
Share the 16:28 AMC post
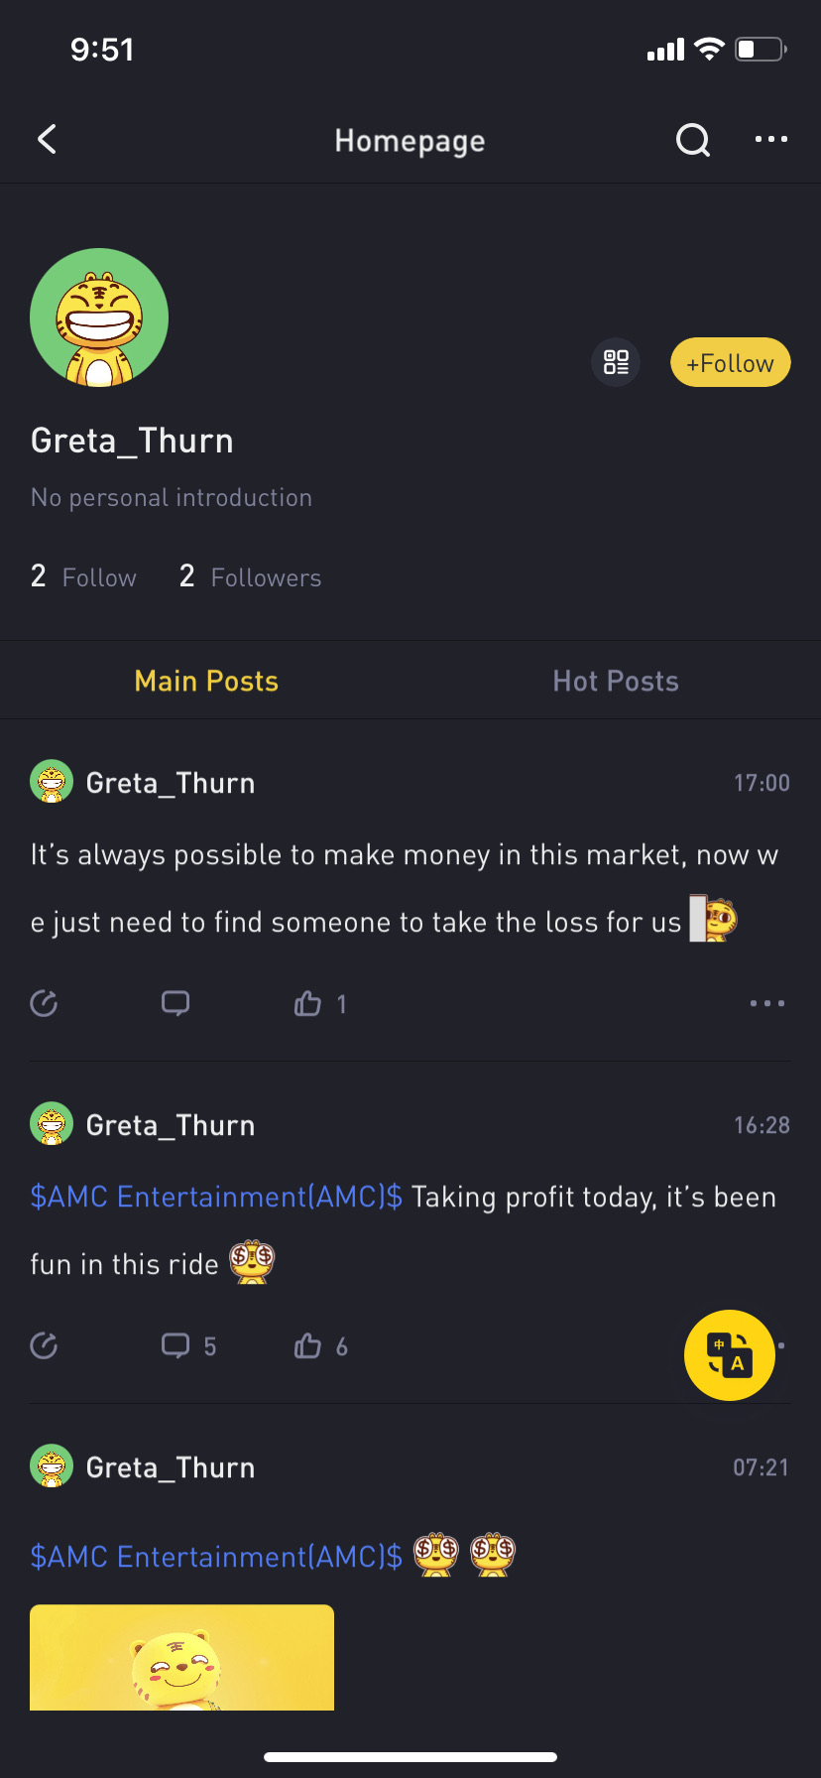click(45, 1346)
